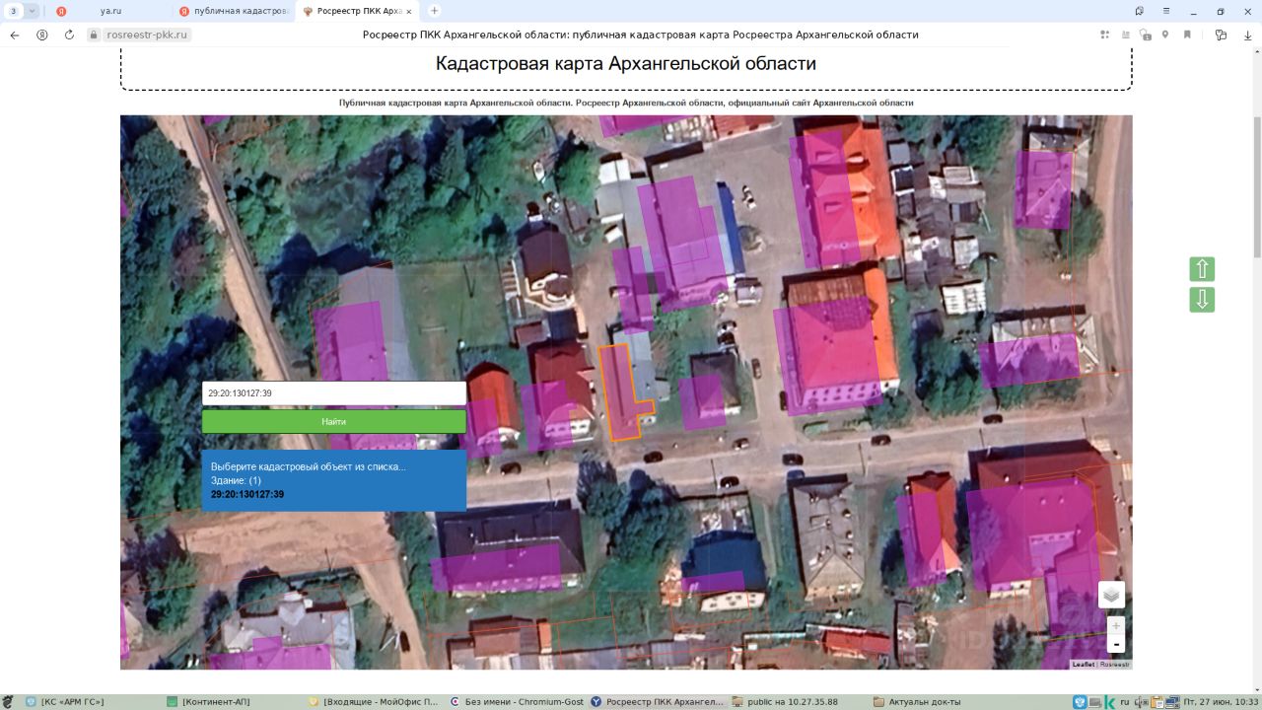1262x710 pixels.
Task: Select cadastral result 29:20:130127:39 in list
Action: [x=247, y=494]
